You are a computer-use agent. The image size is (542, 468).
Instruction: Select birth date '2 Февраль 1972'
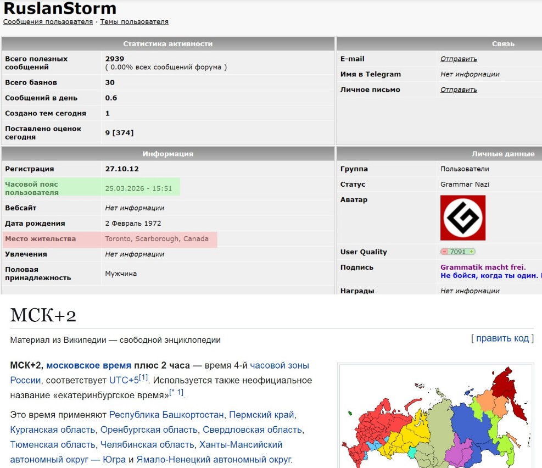[x=133, y=223]
